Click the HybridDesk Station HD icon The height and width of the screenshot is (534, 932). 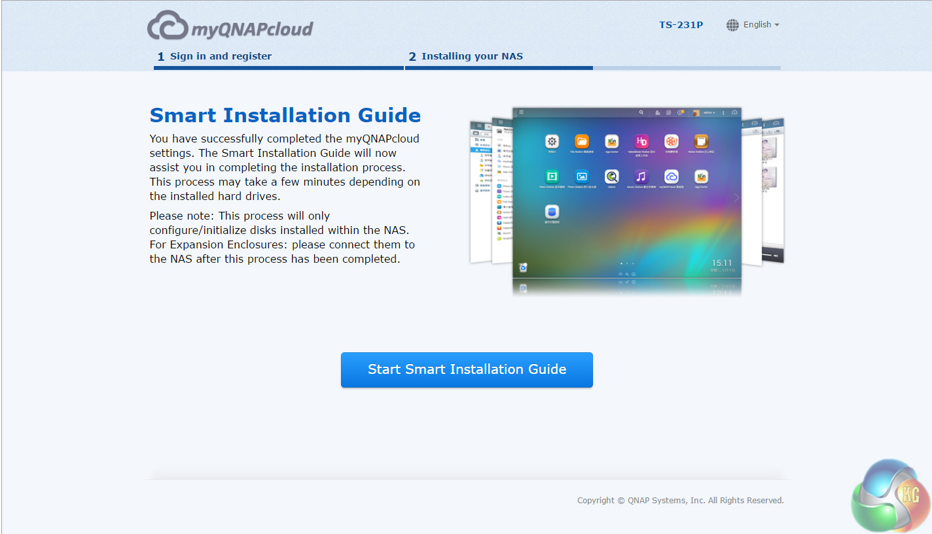coord(641,141)
